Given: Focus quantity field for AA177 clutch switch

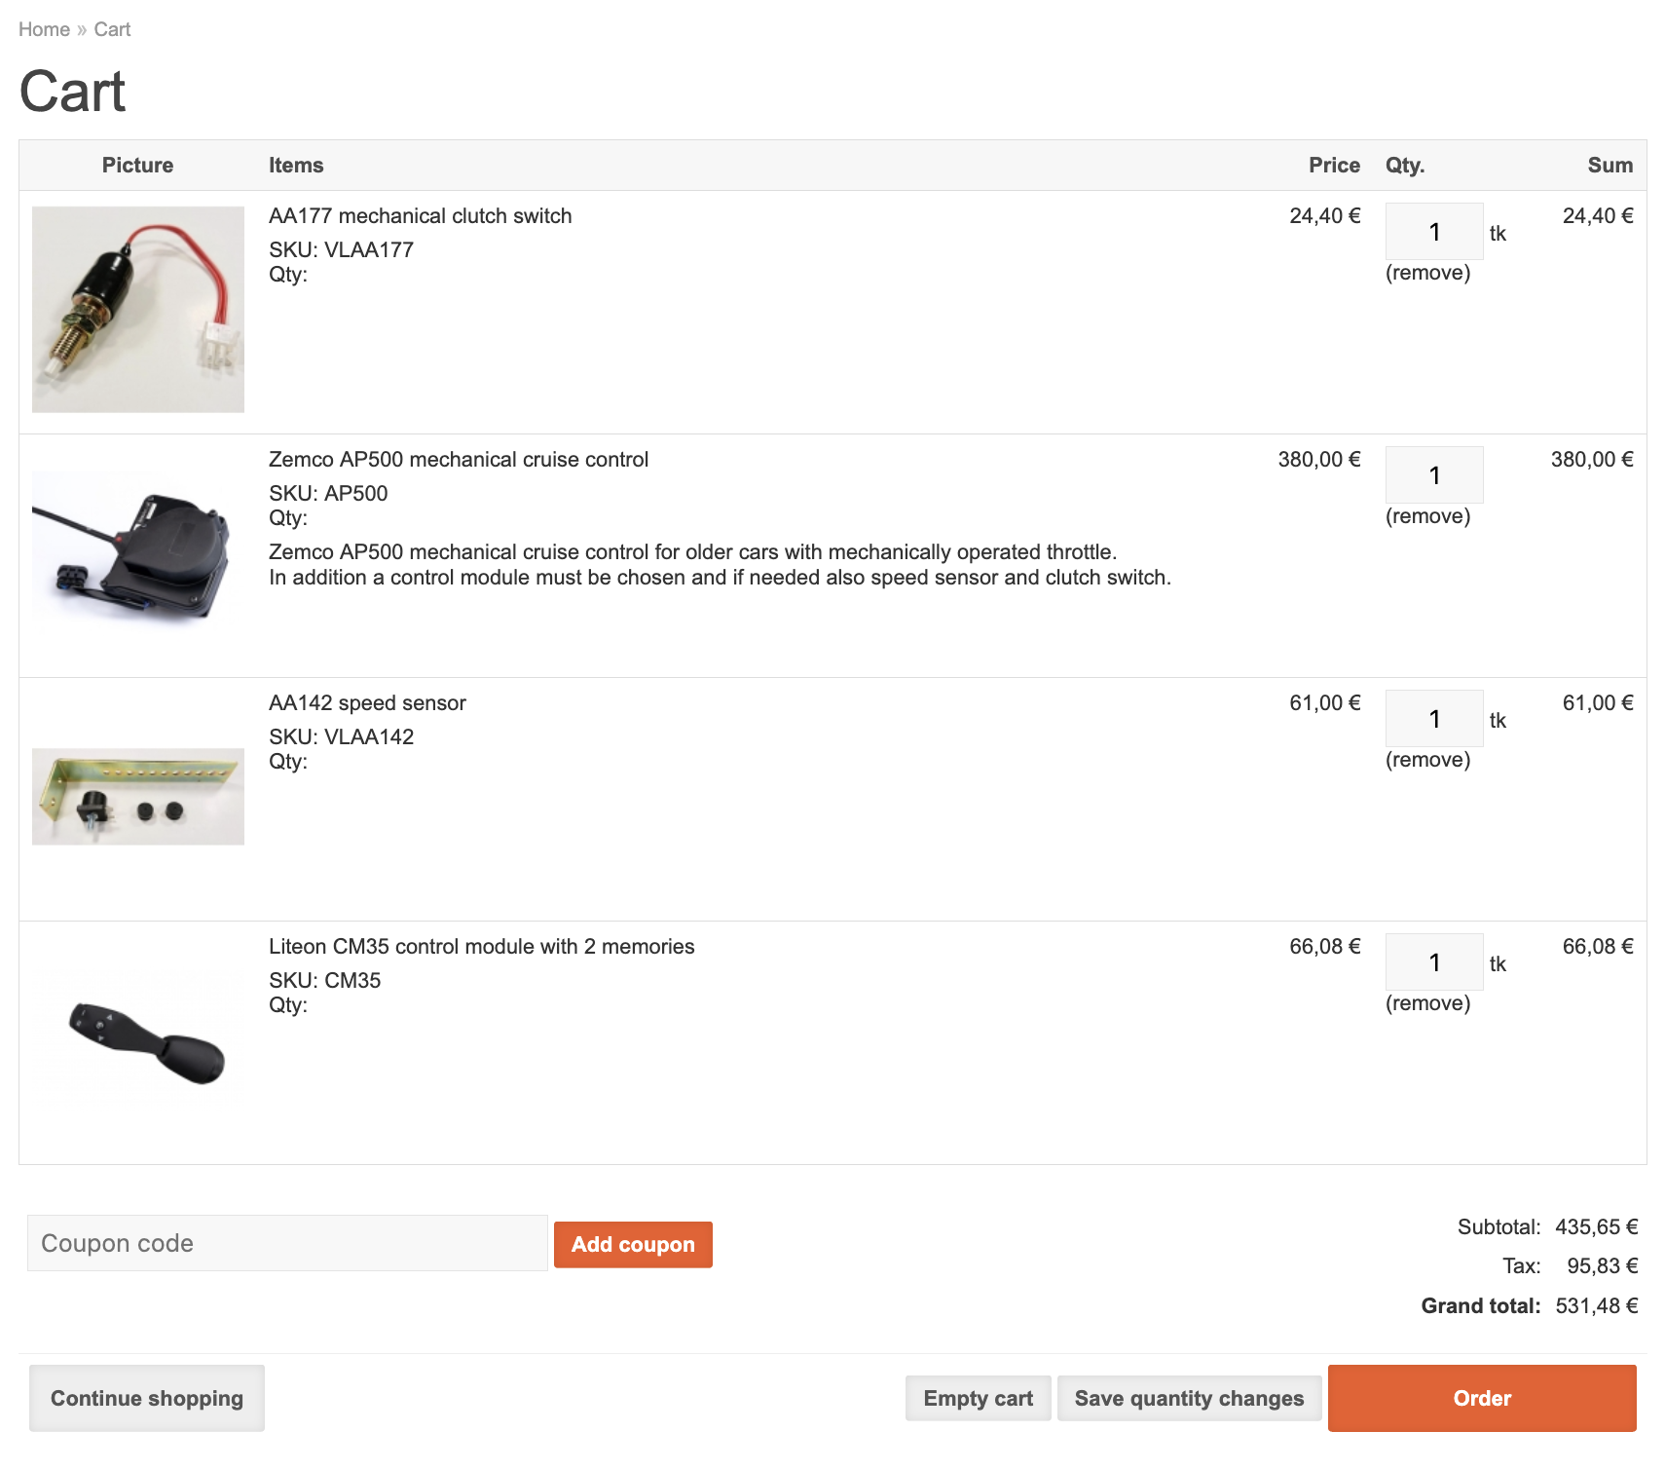Looking at the screenshot, I should pos(1433,232).
